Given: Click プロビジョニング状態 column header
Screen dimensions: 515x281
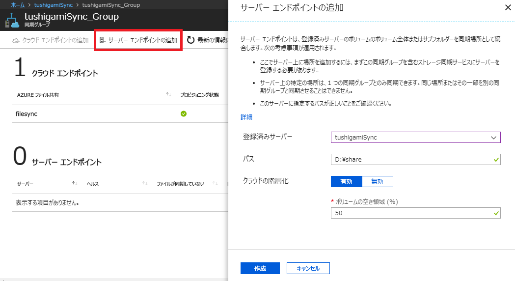Looking at the screenshot, I should tap(199, 95).
